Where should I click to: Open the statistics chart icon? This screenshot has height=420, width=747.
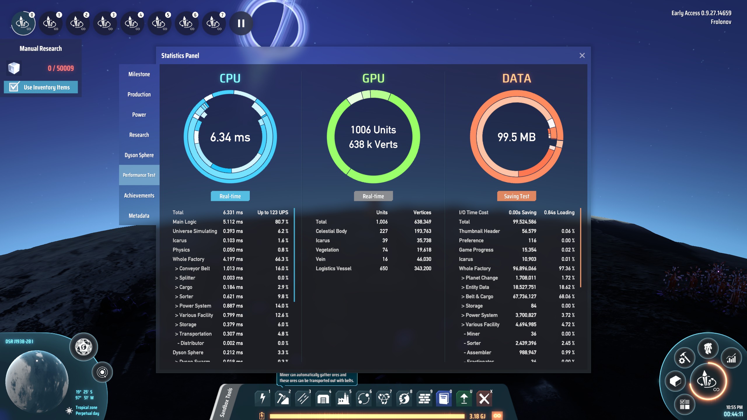[731, 358]
